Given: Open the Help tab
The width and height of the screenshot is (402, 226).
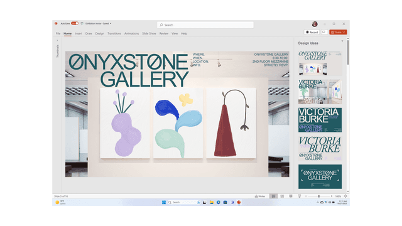Looking at the screenshot, I should tap(184, 33).
